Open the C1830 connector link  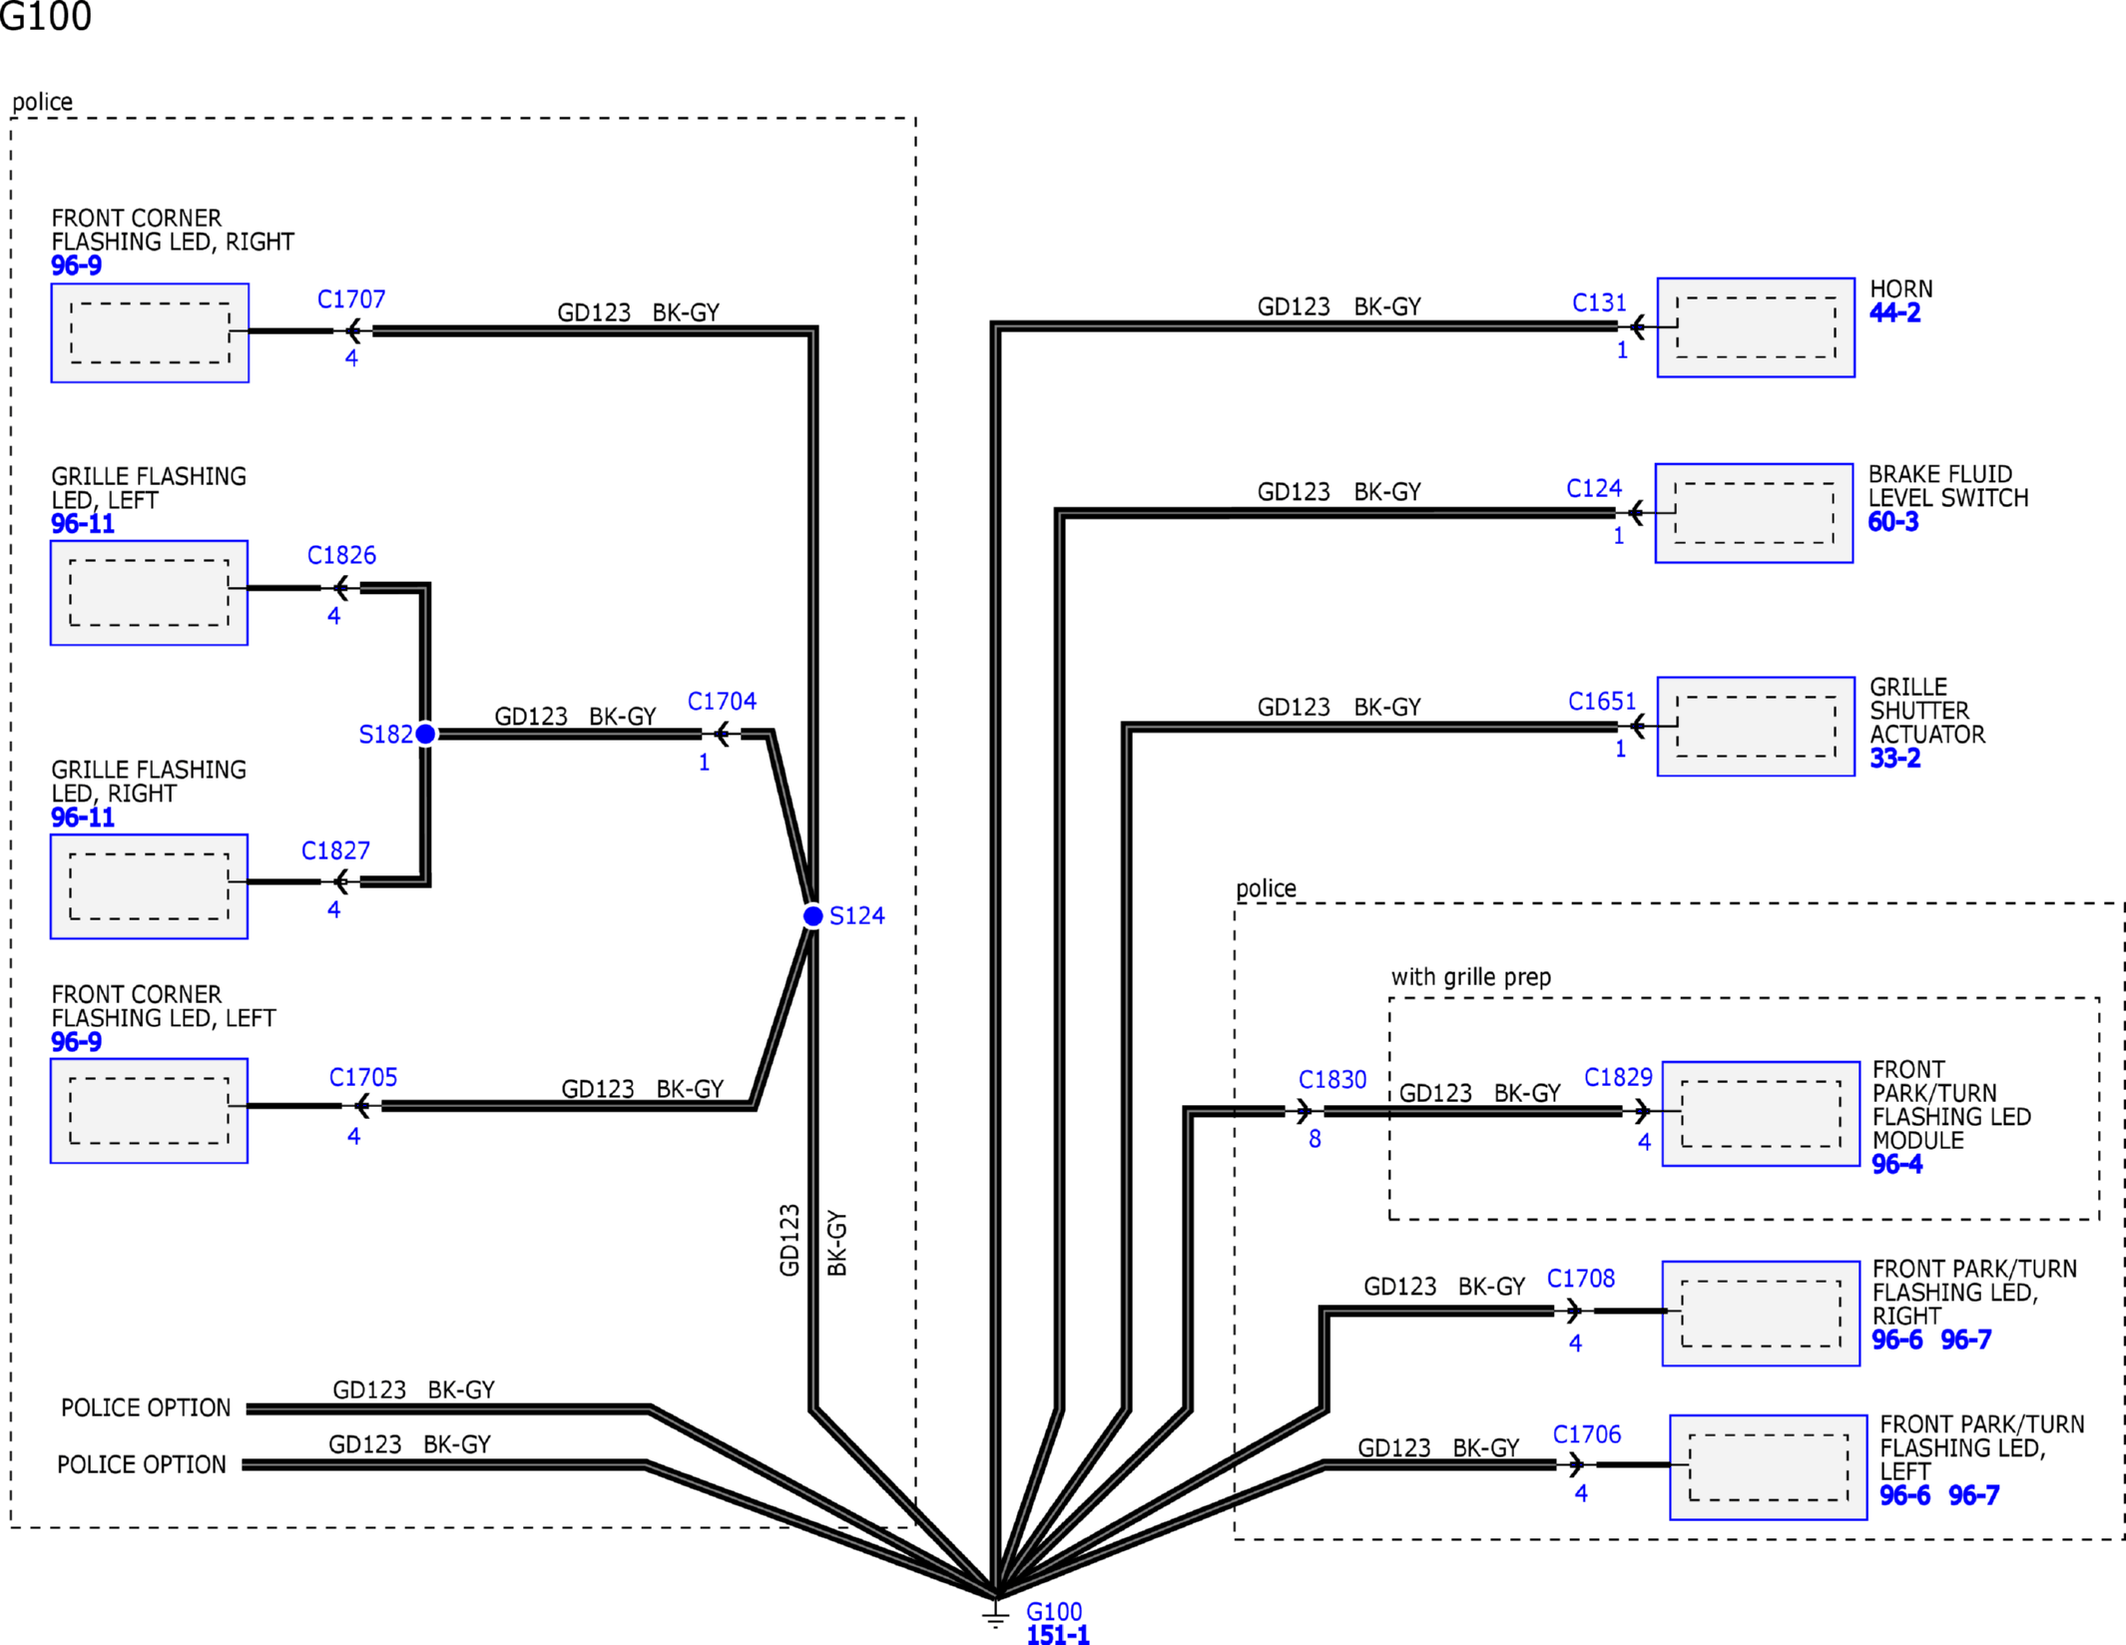tap(1331, 1079)
